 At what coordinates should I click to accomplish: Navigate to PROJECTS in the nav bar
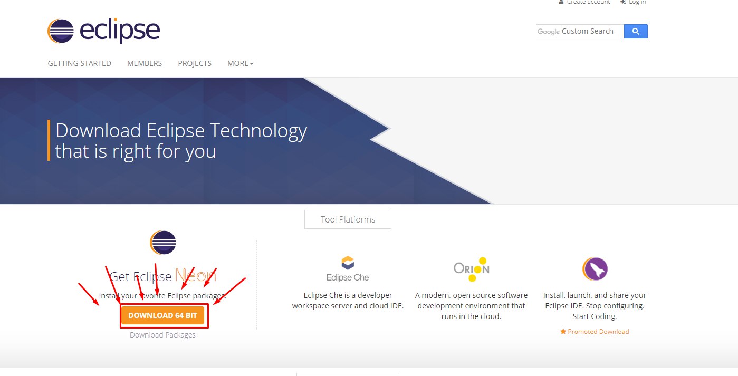(195, 63)
